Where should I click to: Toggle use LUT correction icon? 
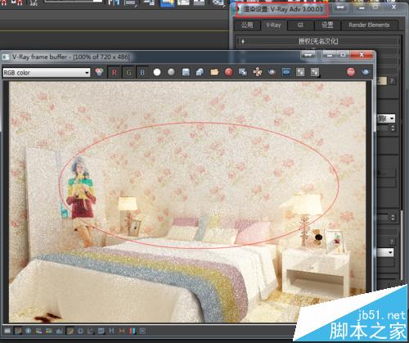[80, 331]
